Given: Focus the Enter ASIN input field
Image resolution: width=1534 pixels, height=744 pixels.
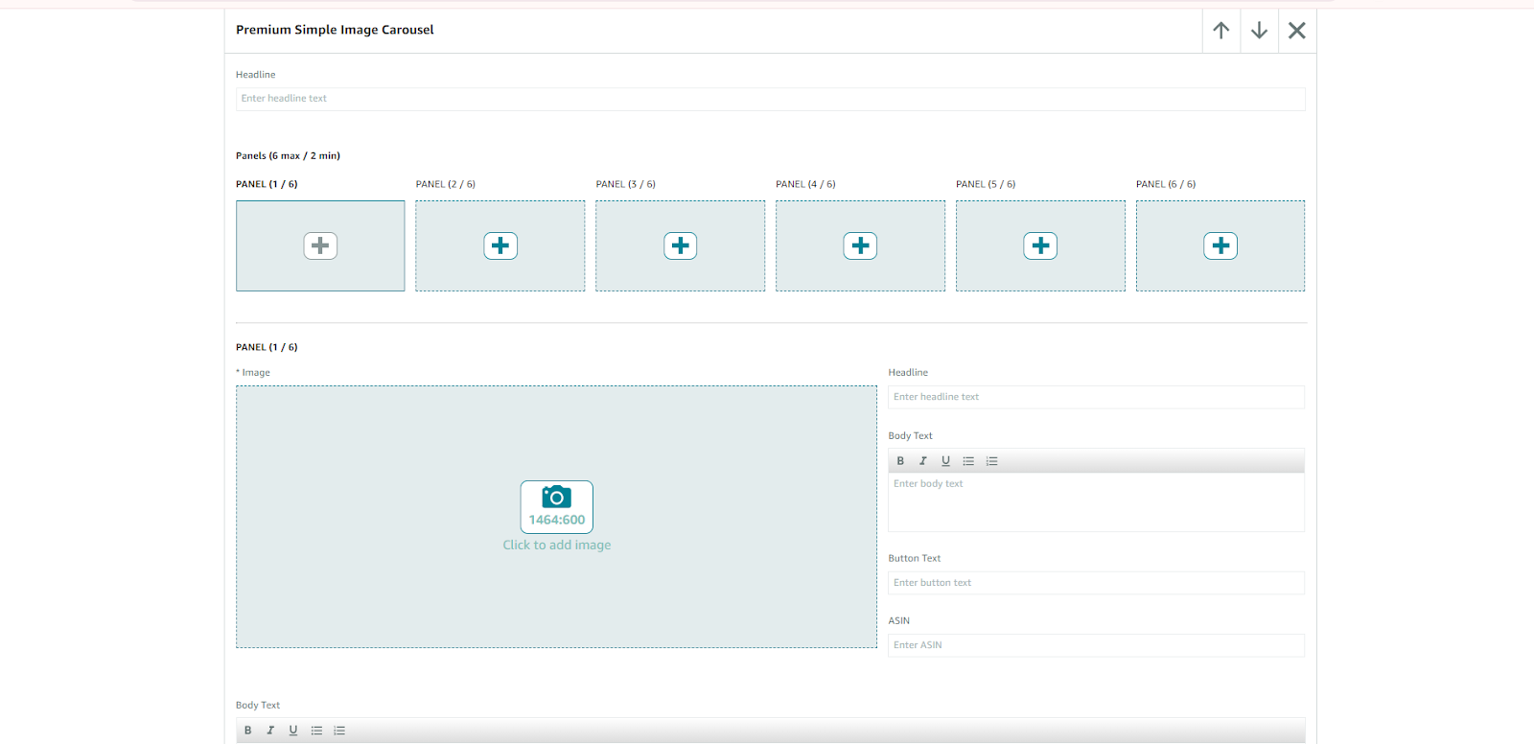Looking at the screenshot, I should pyautogui.click(x=1096, y=645).
